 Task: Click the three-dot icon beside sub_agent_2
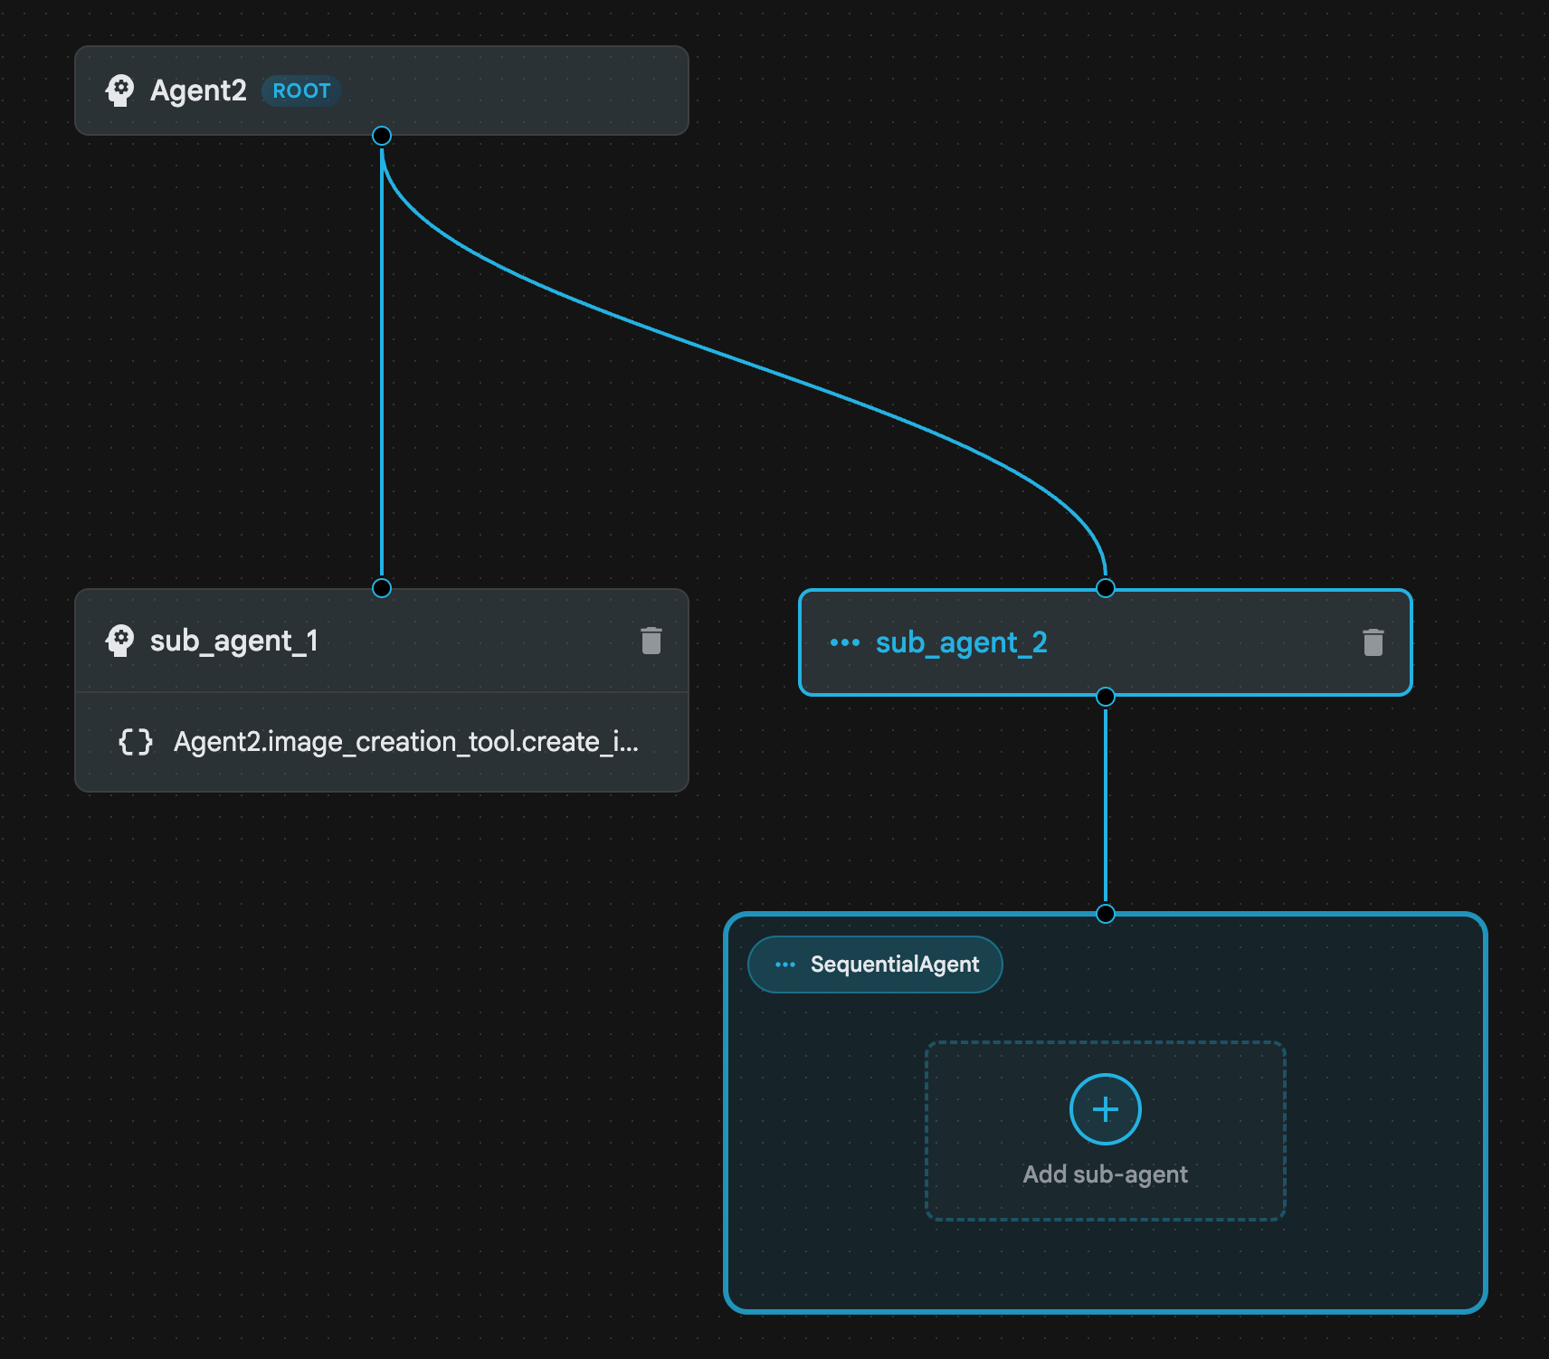click(844, 642)
